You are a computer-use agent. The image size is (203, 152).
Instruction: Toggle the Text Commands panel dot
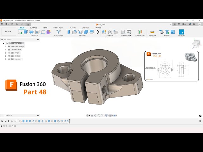click(1, 126)
